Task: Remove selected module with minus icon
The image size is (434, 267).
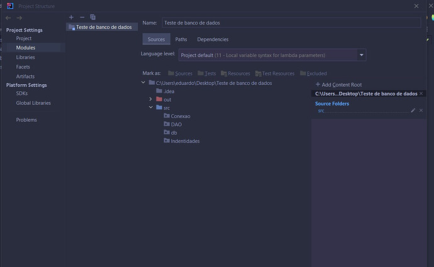Action: point(82,17)
